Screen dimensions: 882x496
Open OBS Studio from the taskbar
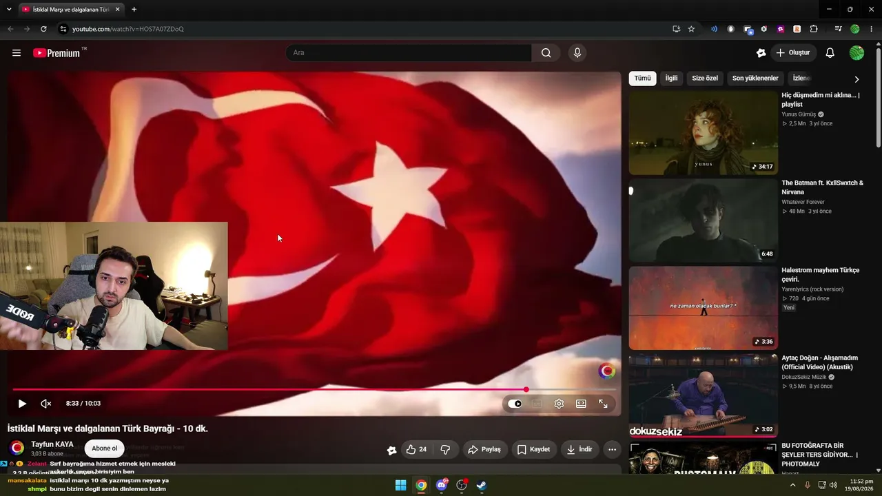462,485
